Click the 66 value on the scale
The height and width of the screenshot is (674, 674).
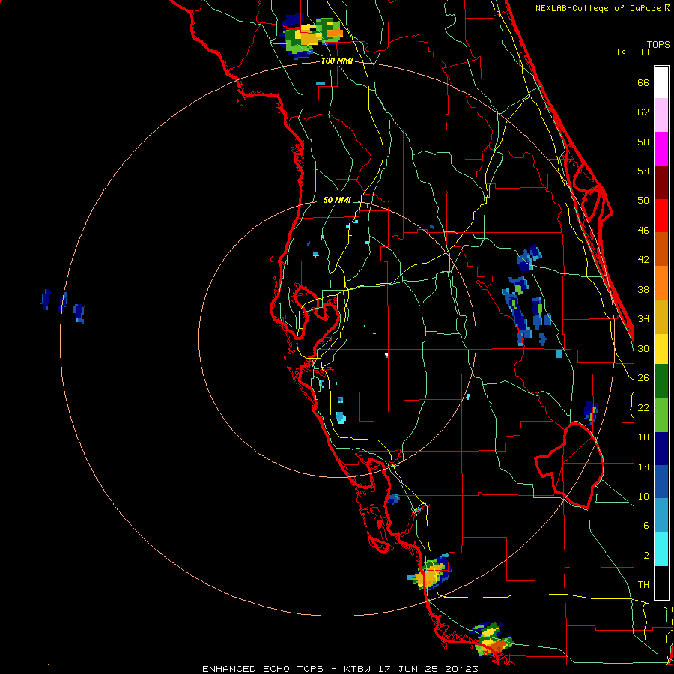pos(643,83)
